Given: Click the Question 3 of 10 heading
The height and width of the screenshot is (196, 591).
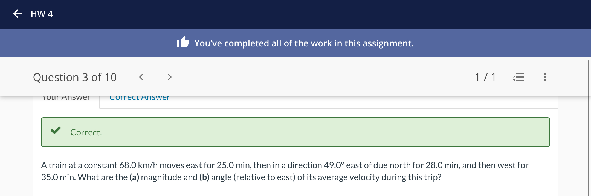Looking at the screenshot, I should point(75,77).
